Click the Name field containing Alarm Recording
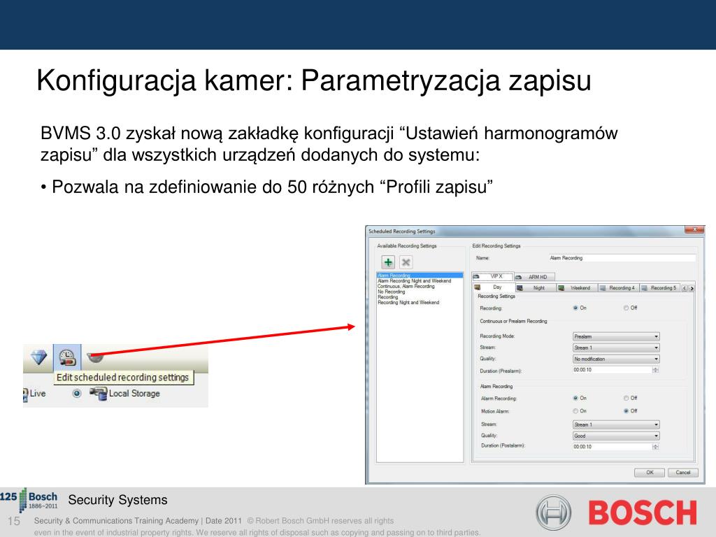Image resolution: width=716 pixels, height=537 pixels. tap(622, 258)
